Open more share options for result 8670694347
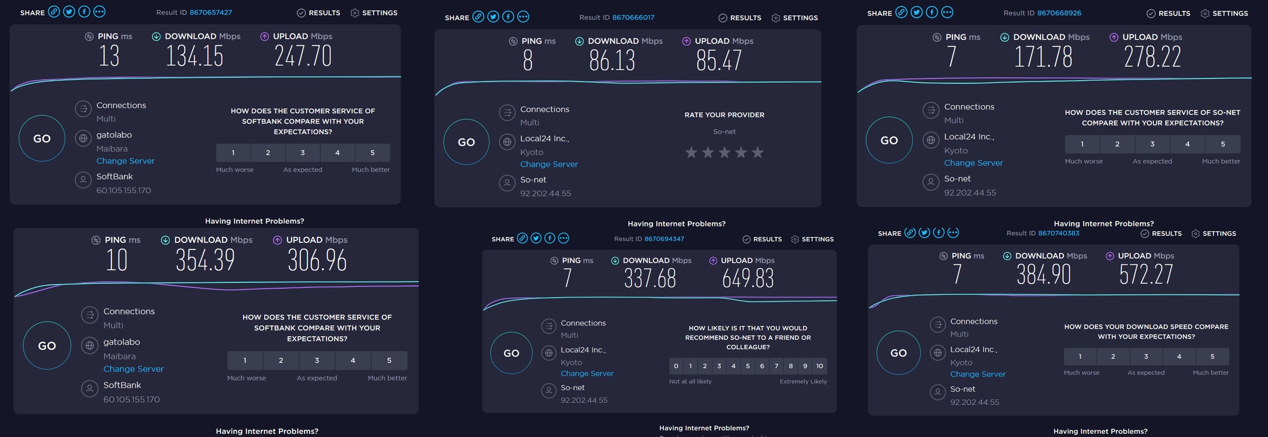 coord(564,238)
